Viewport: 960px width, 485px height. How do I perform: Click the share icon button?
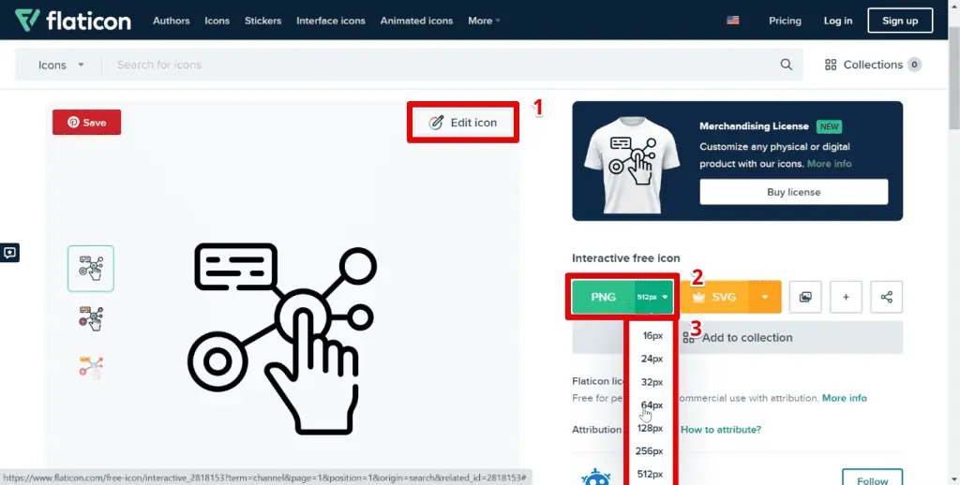[886, 297]
